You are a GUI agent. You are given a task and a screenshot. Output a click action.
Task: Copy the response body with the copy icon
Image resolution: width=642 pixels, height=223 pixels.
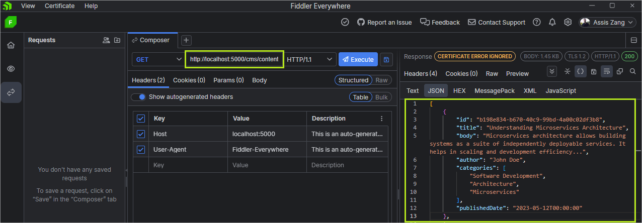(x=619, y=71)
